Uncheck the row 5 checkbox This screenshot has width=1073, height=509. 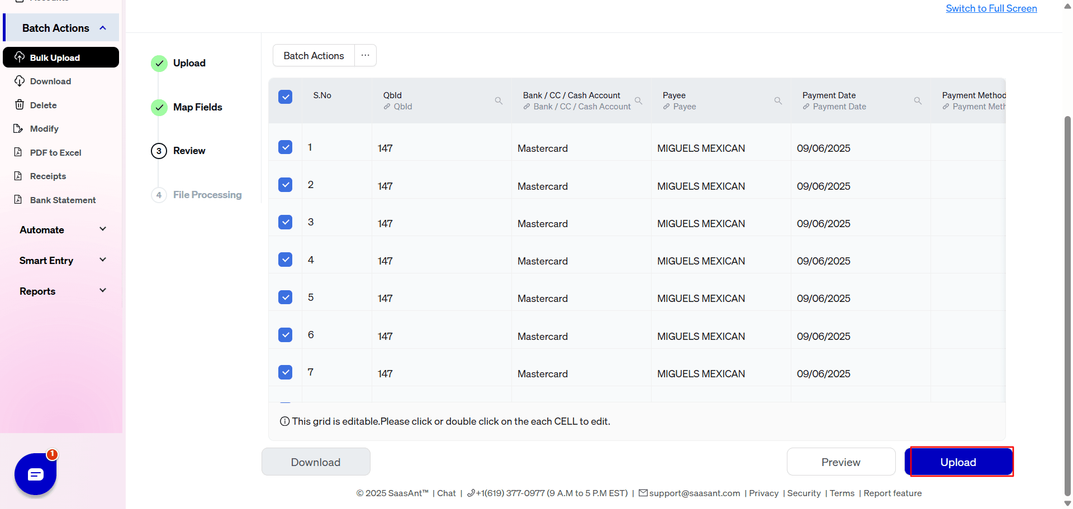286,297
